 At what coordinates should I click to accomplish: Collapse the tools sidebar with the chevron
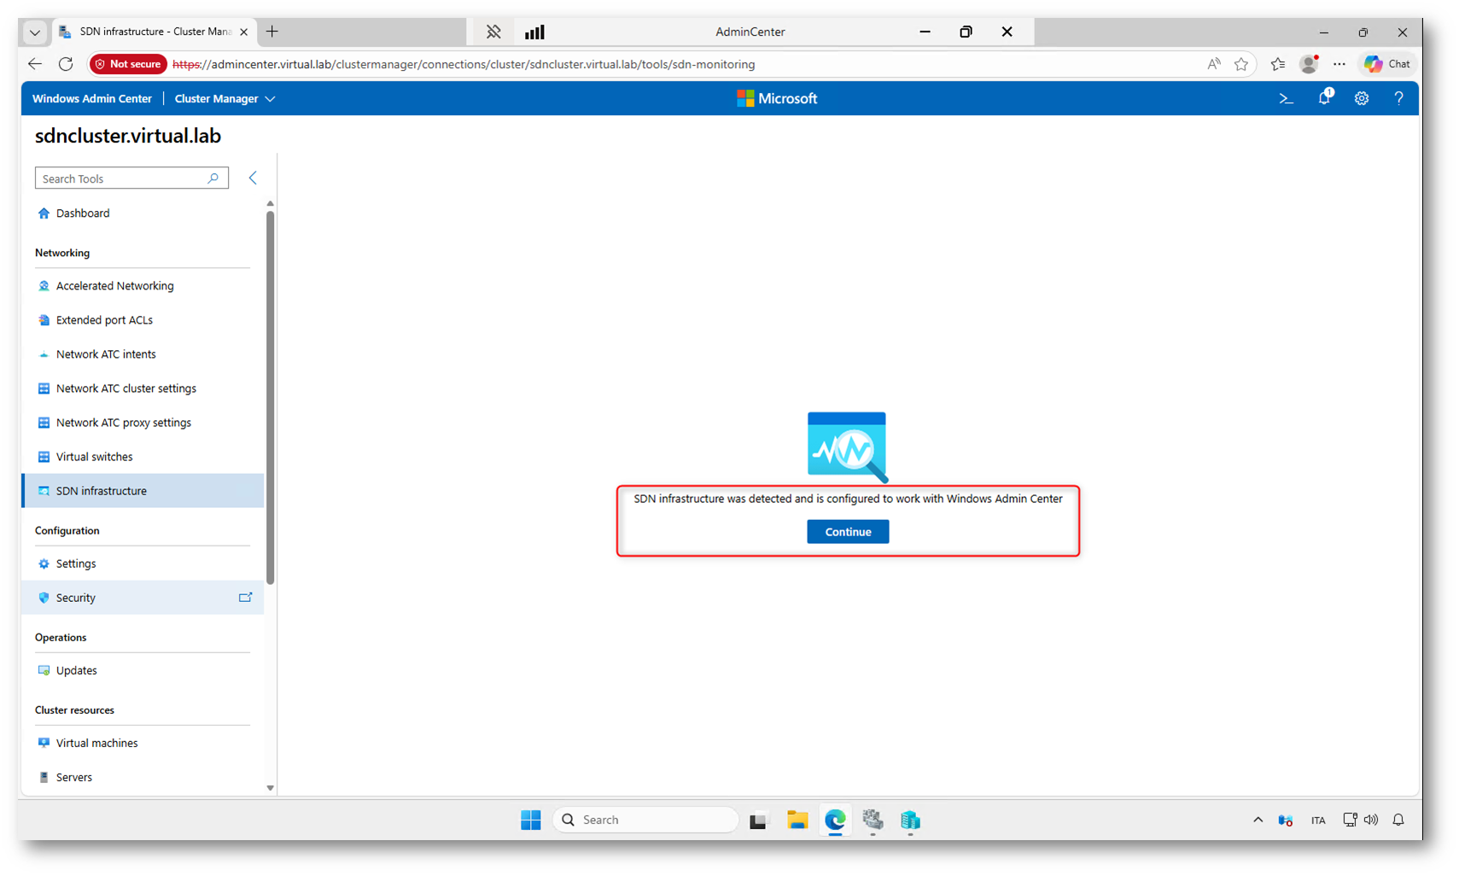tap(253, 178)
